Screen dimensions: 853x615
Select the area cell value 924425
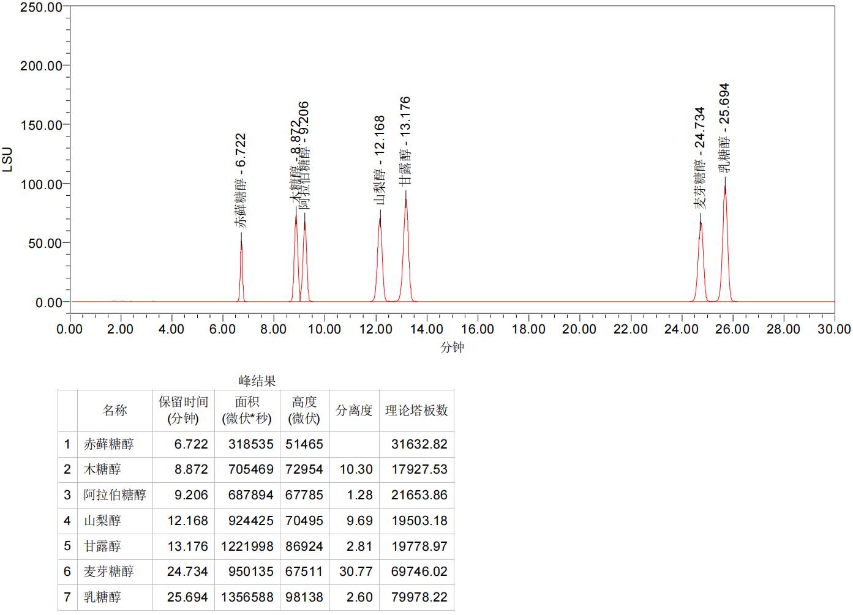(250, 521)
